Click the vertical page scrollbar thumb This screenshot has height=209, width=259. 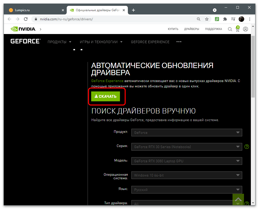pyautogui.click(x=253, y=67)
